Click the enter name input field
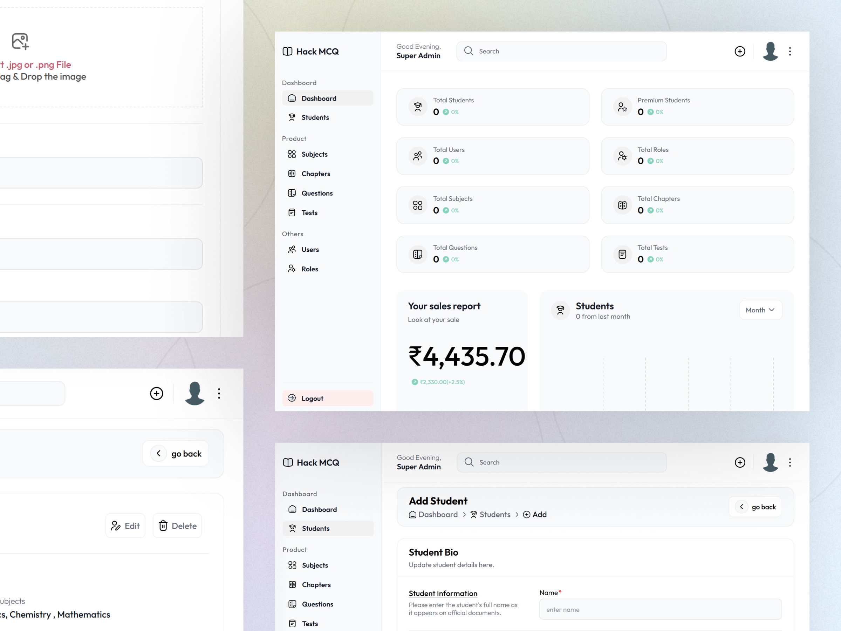The height and width of the screenshot is (631, 841). [x=661, y=609]
